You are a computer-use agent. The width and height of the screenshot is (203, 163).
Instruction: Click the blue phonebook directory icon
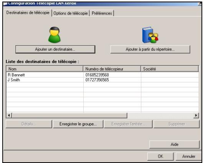[x=150, y=35]
